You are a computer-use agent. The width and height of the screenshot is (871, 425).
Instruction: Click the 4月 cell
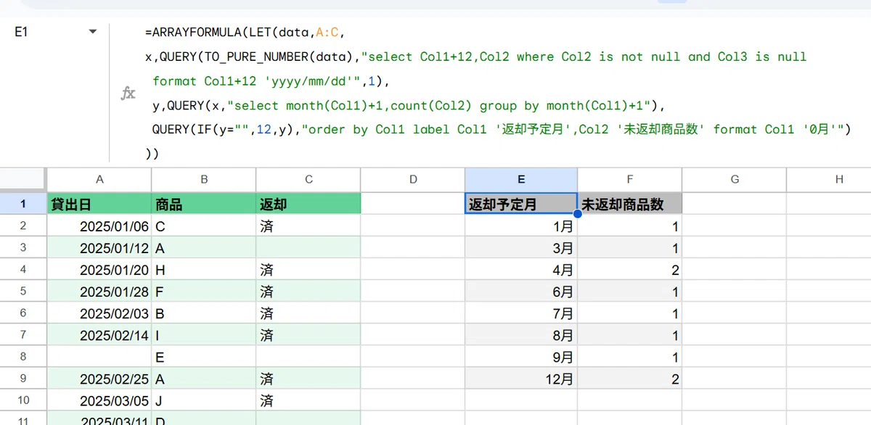point(521,269)
